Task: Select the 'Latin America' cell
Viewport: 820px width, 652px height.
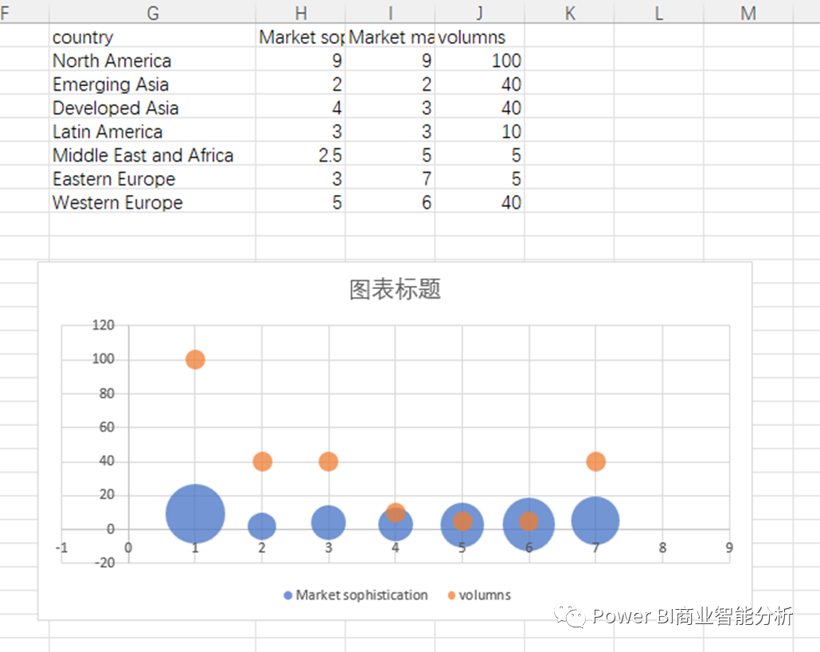Action: coord(153,131)
